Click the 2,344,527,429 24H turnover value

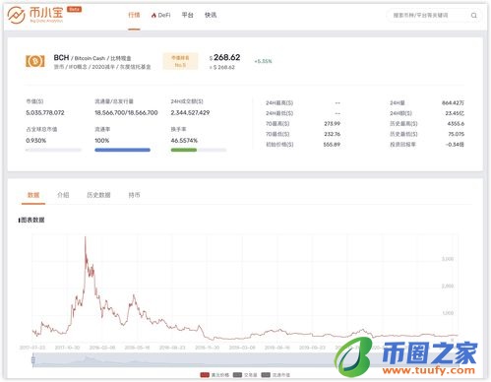[190, 112]
